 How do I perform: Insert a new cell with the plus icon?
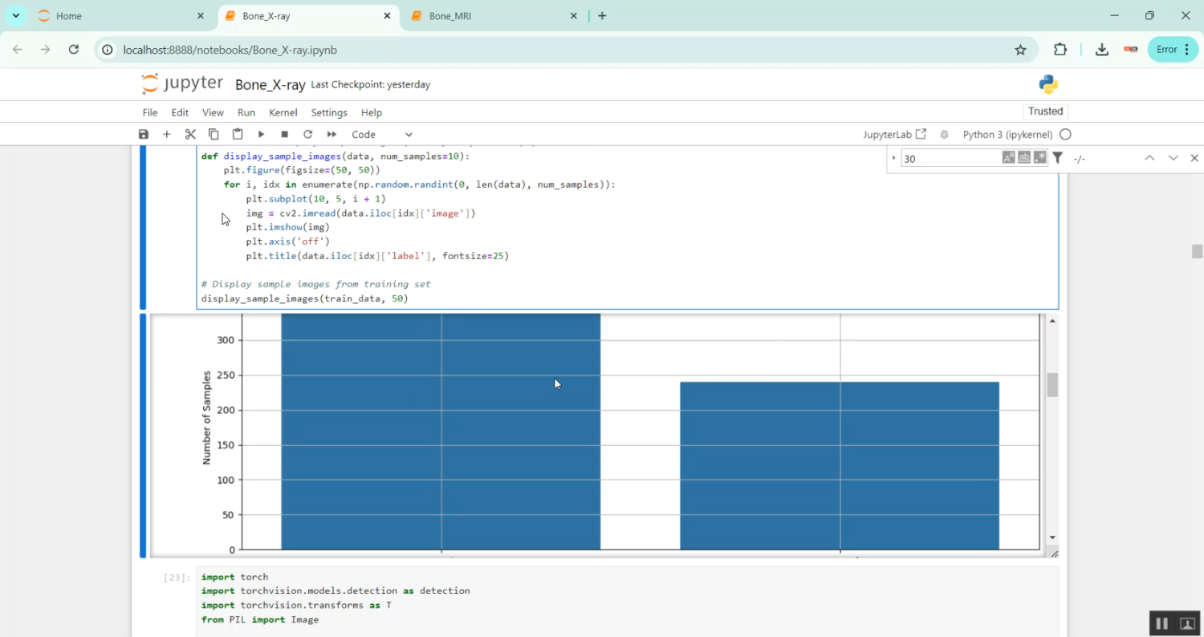tap(167, 135)
